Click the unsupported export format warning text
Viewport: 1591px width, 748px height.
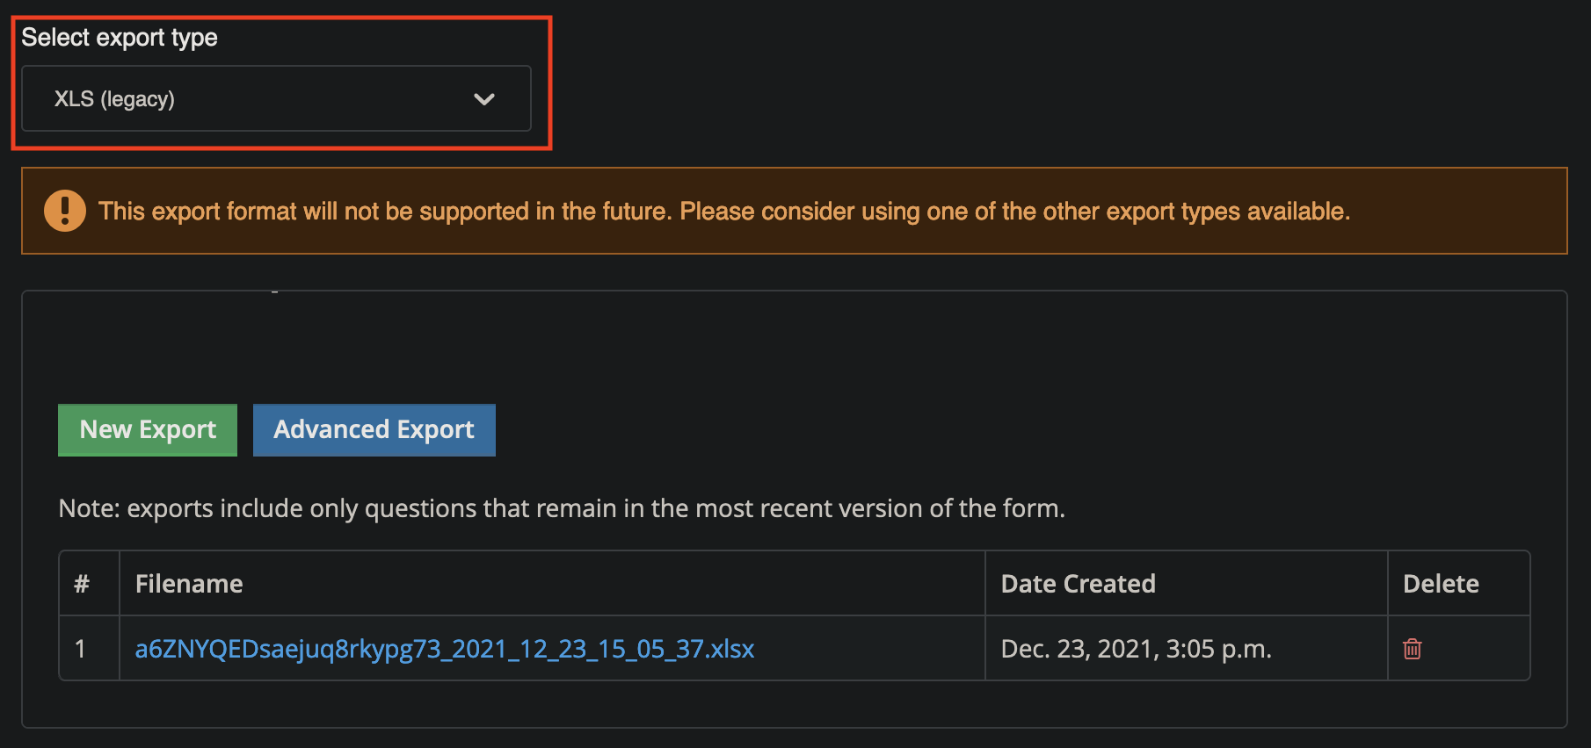point(723,212)
